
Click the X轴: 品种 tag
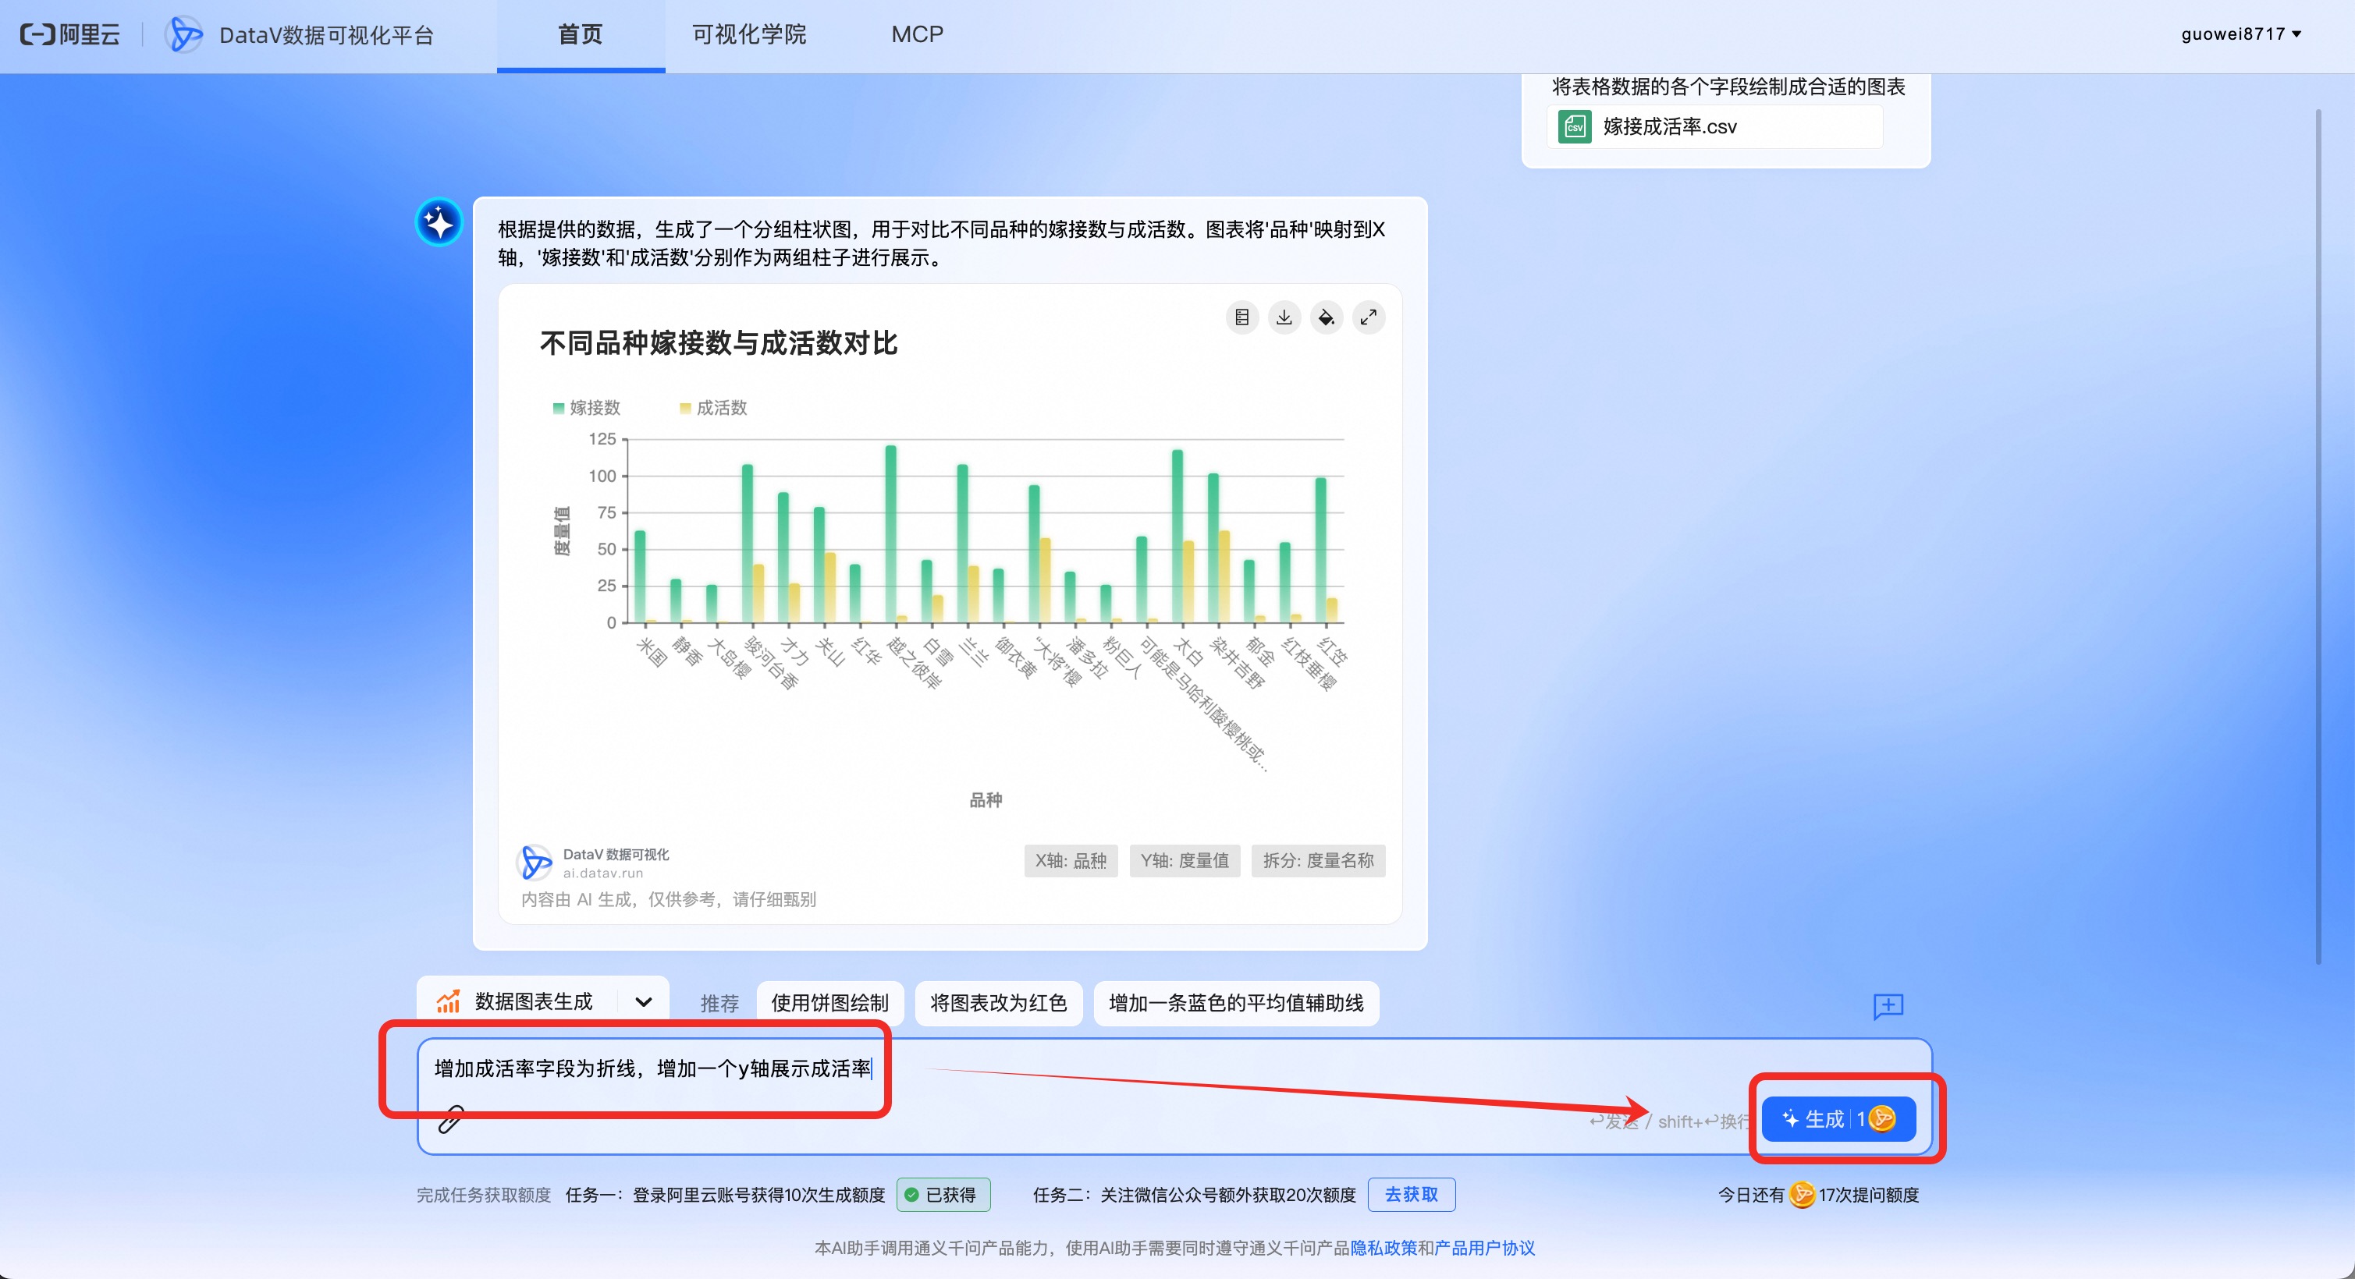click(x=1071, y=860)
